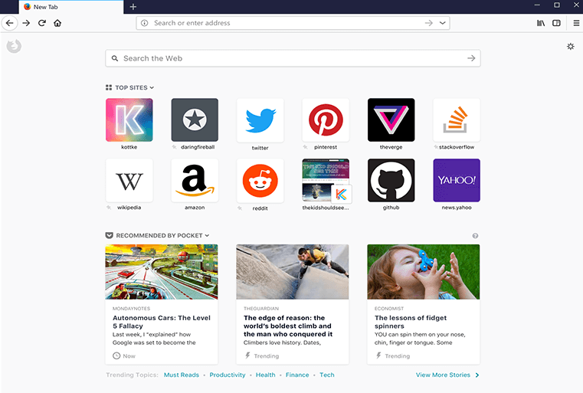Open the fidget spinner story image

pyautogui.click(x=424, y=272)
